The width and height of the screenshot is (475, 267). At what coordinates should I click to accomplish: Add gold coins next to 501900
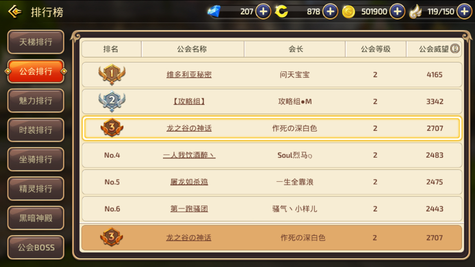coord(397,11)
